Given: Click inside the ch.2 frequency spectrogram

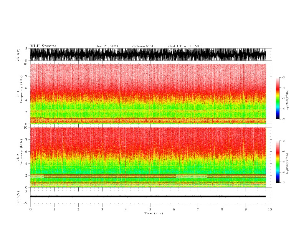Looking at the screenshot, I should 148,157.
